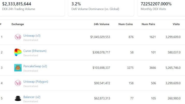Image resolution: width=185 pixels, height=104 pixels.
Task: Click the Curve (Ethereum) rainbow logo
Action: (x=18, y=52)
